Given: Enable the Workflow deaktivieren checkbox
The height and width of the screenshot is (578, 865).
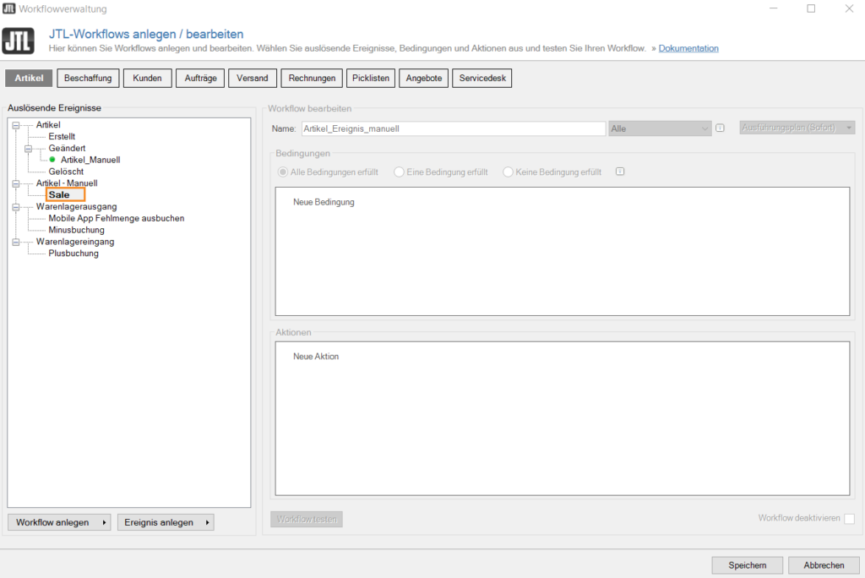Looking at the screenshot, I should point(849,518).
